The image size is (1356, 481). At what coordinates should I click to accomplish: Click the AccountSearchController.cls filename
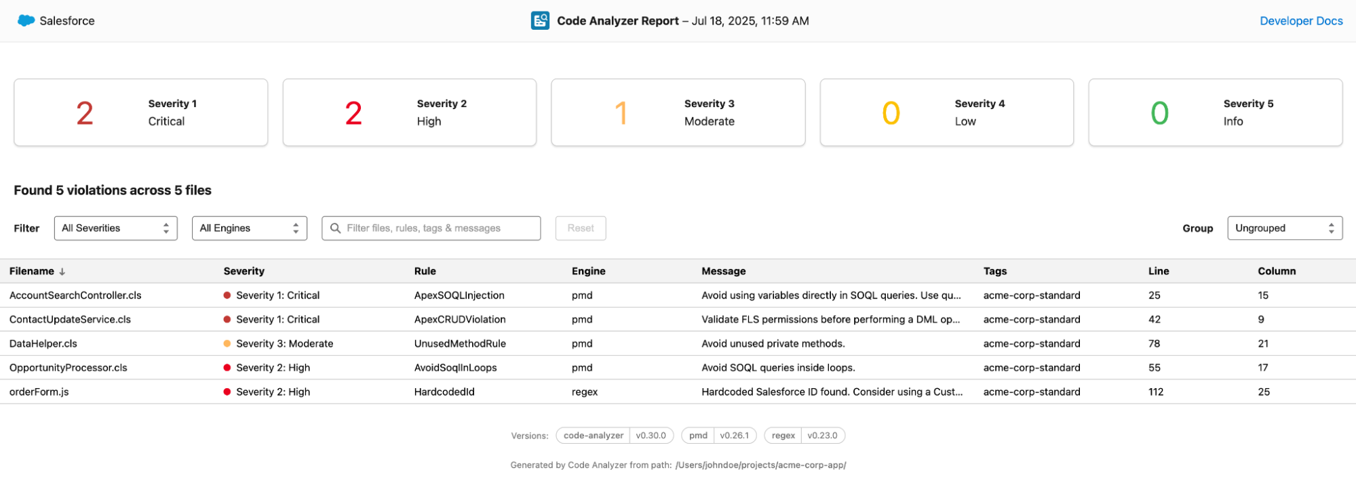click(75, 295)
